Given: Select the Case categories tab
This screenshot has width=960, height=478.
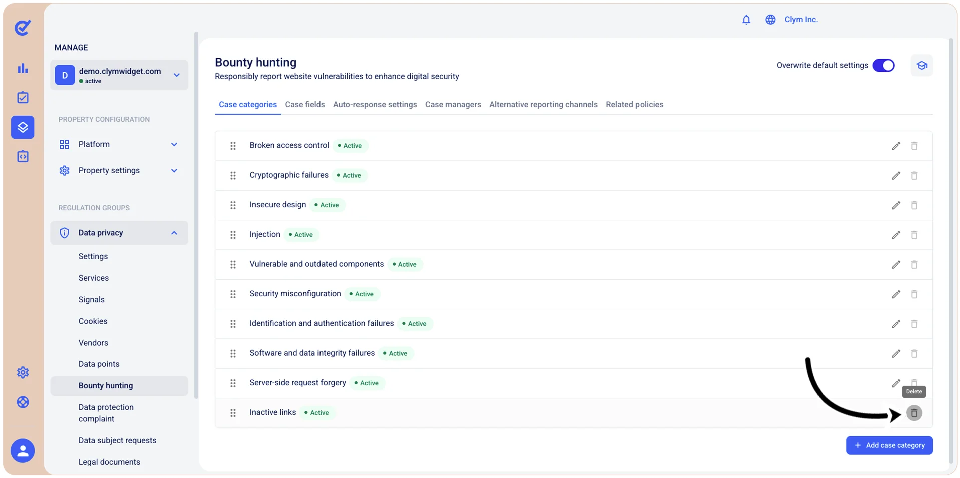Looking at the screenshot, I should 248,104.
